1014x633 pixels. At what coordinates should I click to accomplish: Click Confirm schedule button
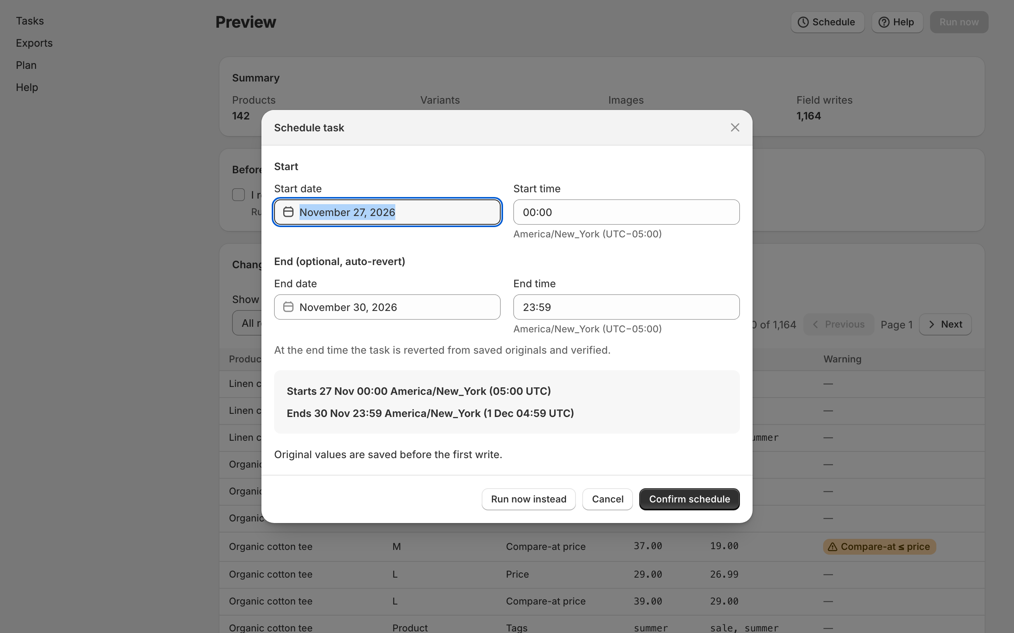click(689, 499)
